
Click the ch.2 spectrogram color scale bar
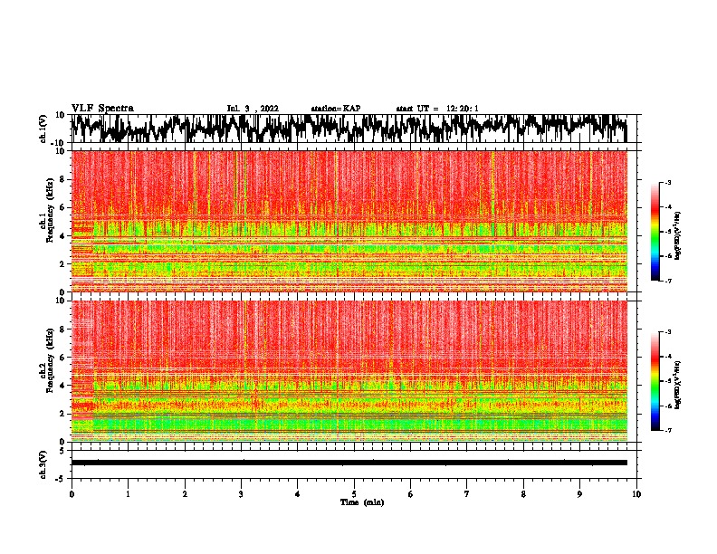point(655,381)
